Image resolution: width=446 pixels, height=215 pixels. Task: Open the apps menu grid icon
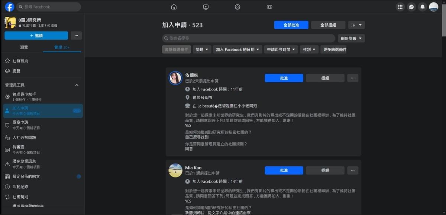click(400, 7)
